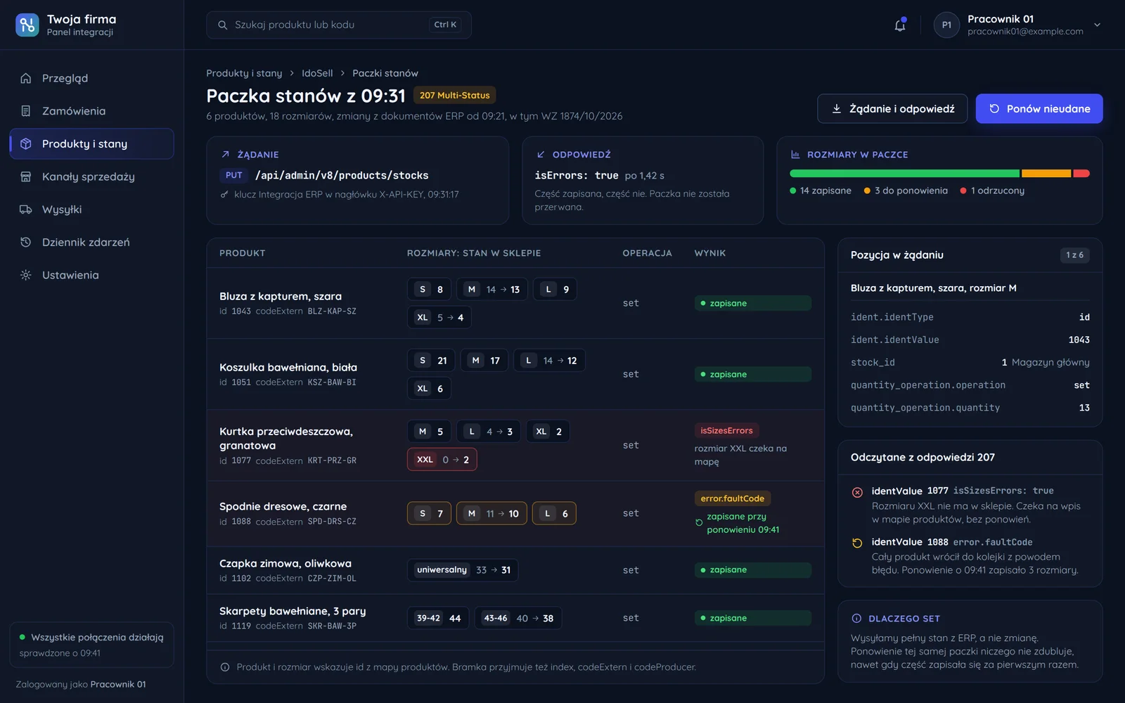The height and width of the screenshot is (703, 1125).
Task: Select the XXL size chip of Kurtka
Action: click(x=442, y=460)
